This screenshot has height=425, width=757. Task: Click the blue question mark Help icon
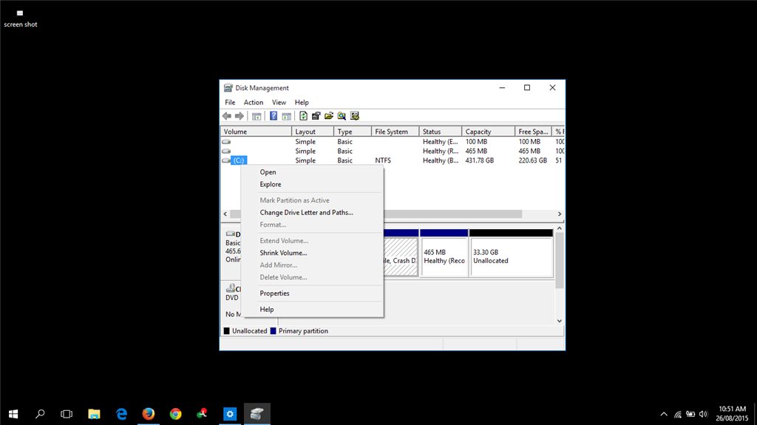274,116
